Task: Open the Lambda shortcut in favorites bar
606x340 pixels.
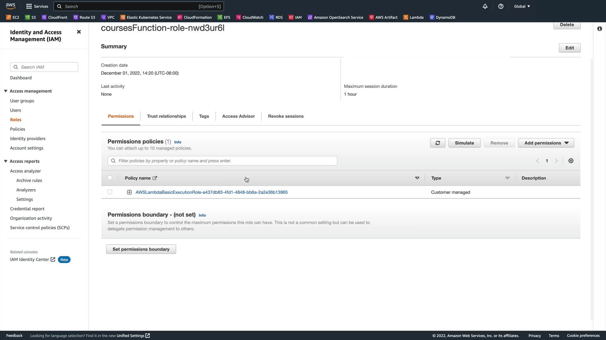Action: (413, 17)
